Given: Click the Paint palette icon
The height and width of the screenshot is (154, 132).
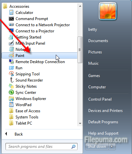Looking at the screenshot, I should [11, 56].
